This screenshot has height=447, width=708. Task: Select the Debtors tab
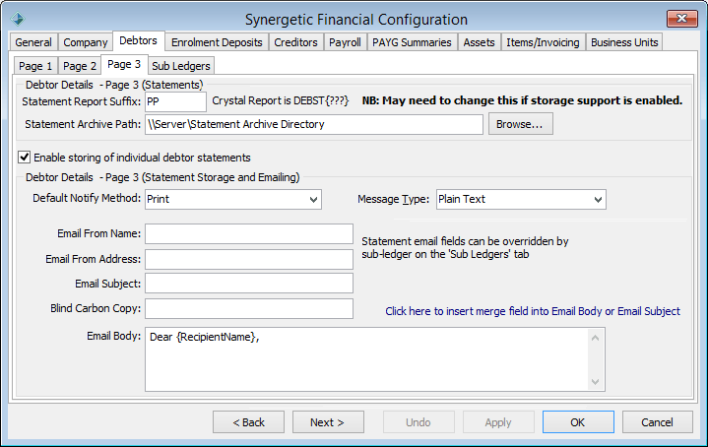[138, 40]
